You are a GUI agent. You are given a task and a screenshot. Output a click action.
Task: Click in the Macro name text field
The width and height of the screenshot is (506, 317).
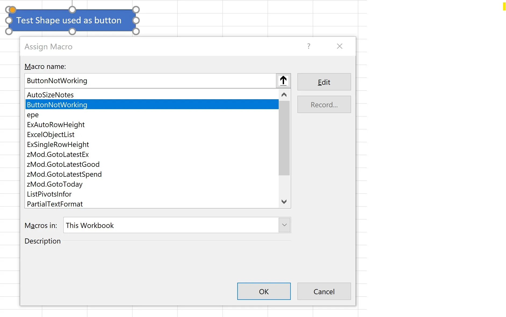pyautogui.click(x=150, y=81)
